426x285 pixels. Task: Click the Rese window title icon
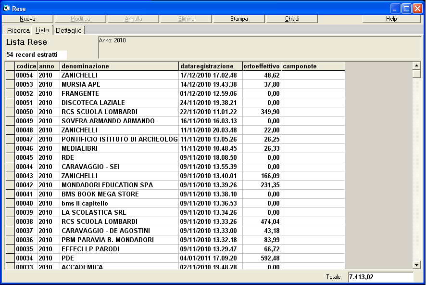(7, 9)
